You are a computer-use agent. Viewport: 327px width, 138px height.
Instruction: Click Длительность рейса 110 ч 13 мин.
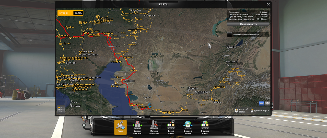click(x=248, y=14)
